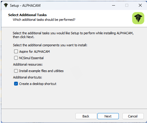
Task: Enable Aspire for ALPHACAM checkbox
Action: [16, 52]
